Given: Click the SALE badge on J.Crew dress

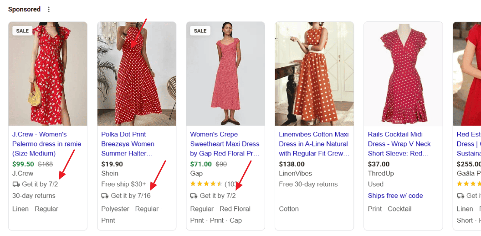Looking at the screenshot, I should coord(22,31).
